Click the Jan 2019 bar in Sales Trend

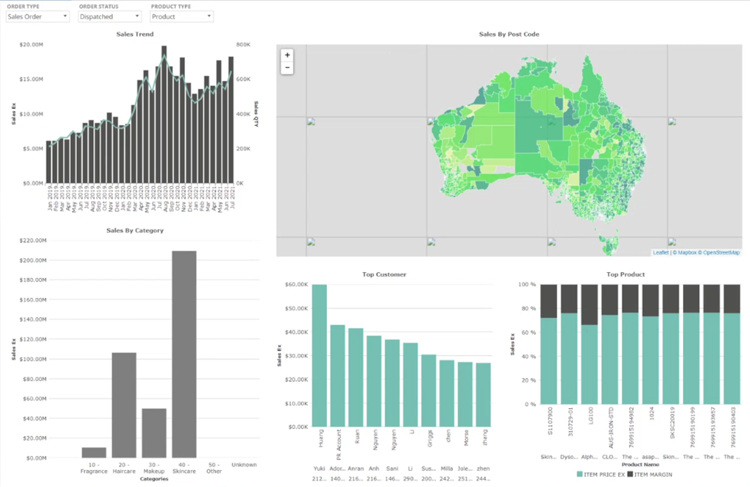tap(49, 162)
